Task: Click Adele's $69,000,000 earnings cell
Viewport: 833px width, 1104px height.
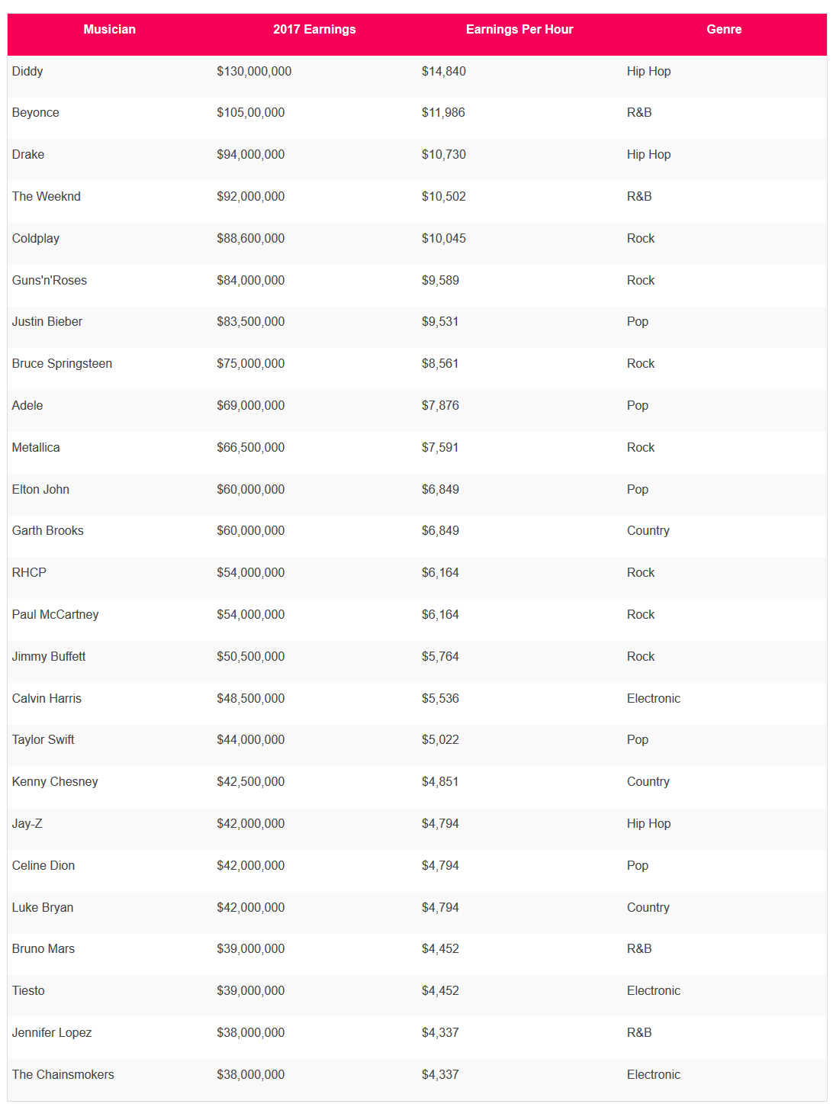Action: point(250,406)
